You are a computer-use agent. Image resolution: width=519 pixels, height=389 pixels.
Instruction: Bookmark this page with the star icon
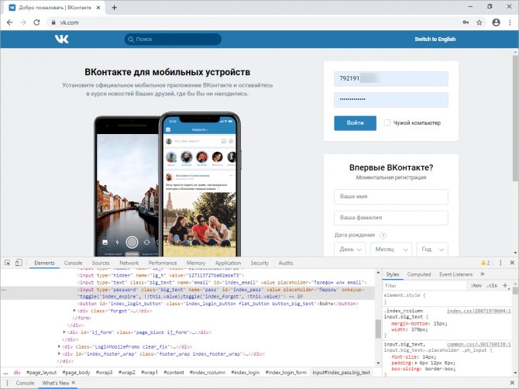click(x=479, y=22)
